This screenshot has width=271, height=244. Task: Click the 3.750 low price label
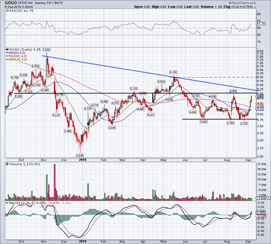[x=244, y=123]
